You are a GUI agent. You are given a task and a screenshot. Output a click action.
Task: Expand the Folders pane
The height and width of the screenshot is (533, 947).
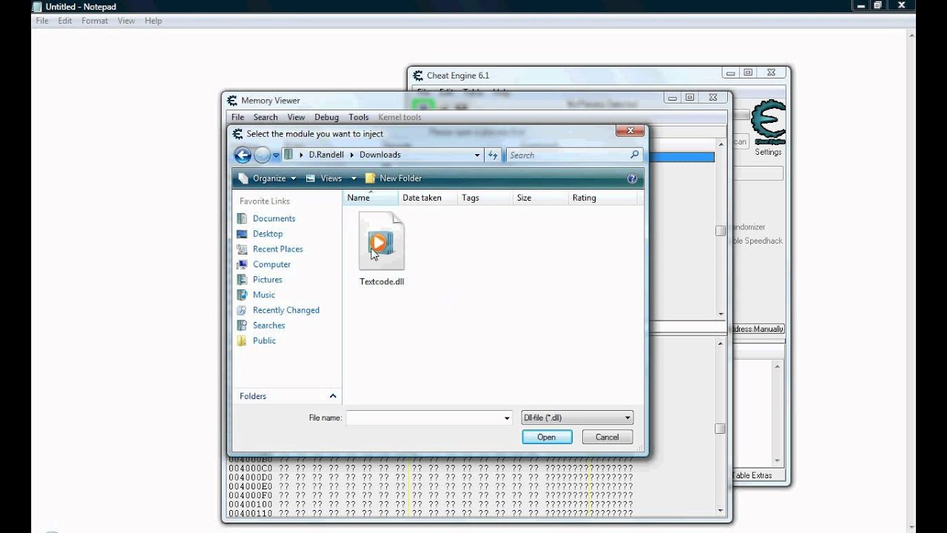[287, 396]
